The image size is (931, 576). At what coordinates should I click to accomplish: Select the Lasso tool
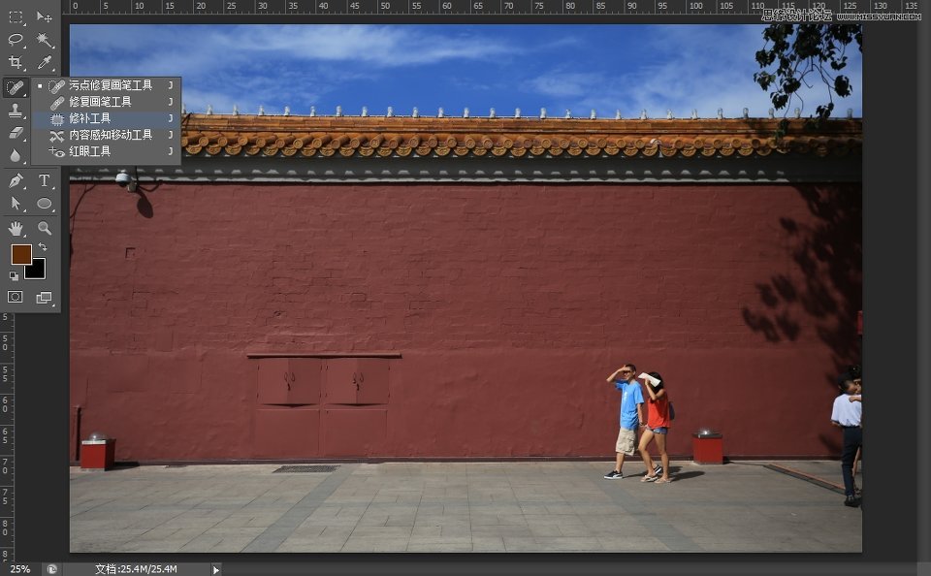[15, 39]
